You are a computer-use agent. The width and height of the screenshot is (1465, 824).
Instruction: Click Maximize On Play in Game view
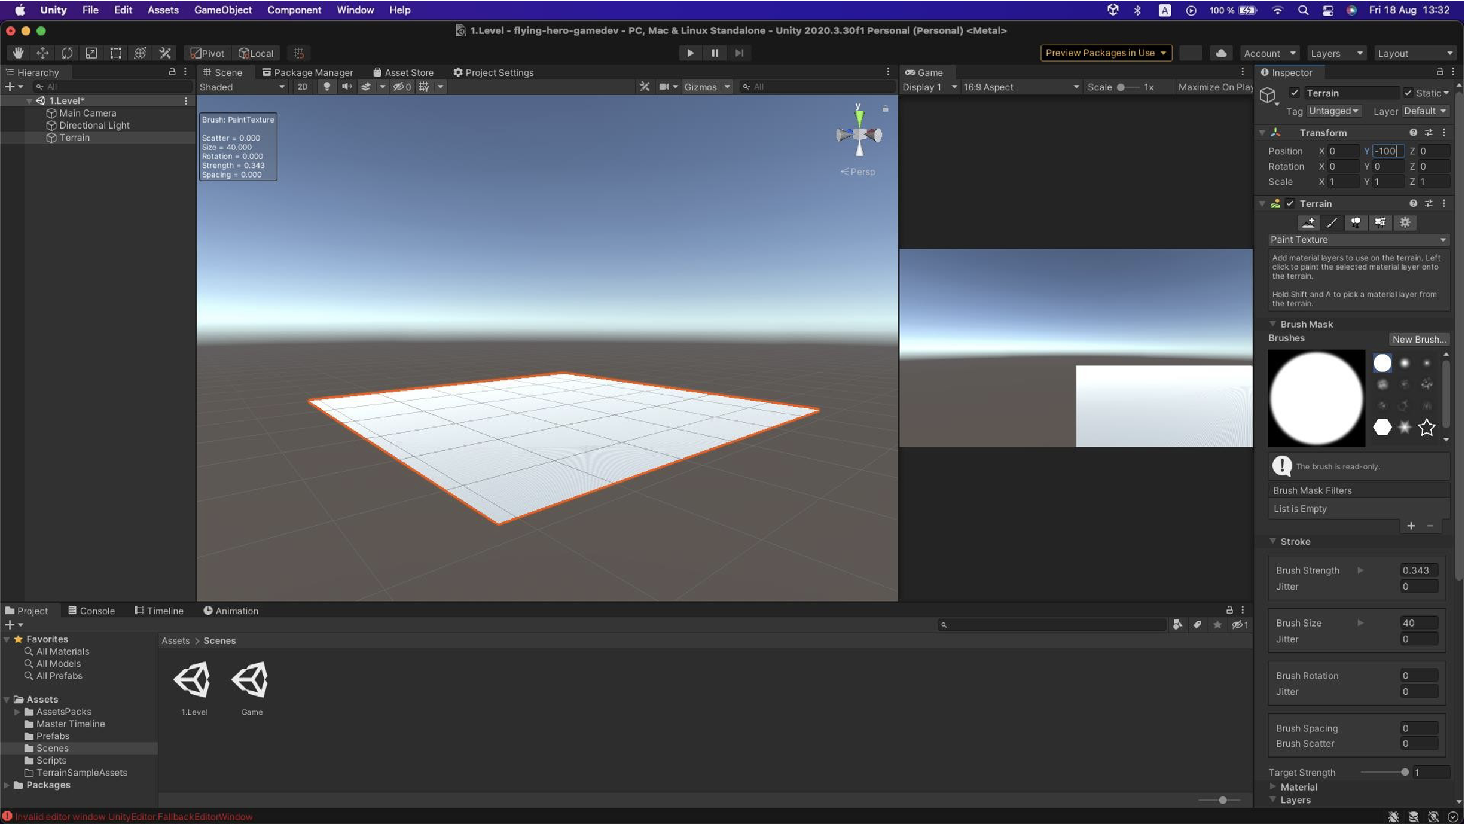coord(1214,87)
